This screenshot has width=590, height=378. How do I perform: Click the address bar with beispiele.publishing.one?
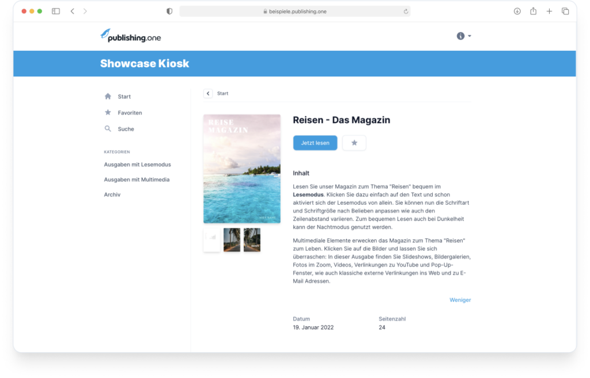tap(294, 11)
